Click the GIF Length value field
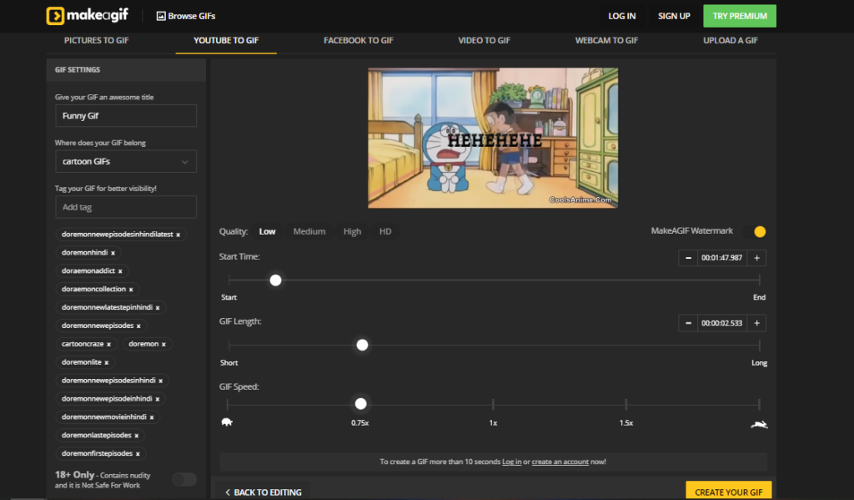The image size is (854, 500). (722, 323)
